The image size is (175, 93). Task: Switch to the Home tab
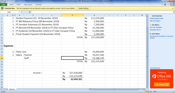(x=11, y=4)
